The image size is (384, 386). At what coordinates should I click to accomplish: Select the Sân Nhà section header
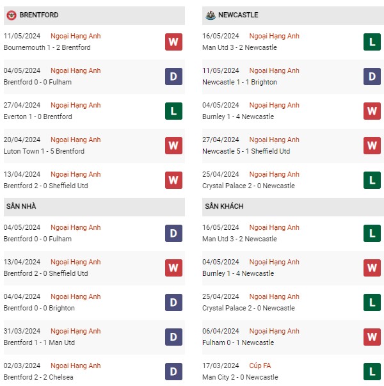pos(21,206)
